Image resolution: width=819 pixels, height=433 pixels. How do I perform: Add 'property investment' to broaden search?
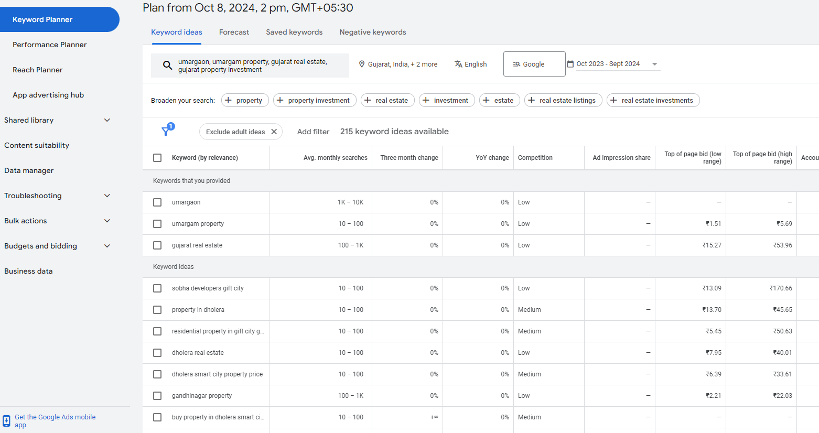[315, 100]
